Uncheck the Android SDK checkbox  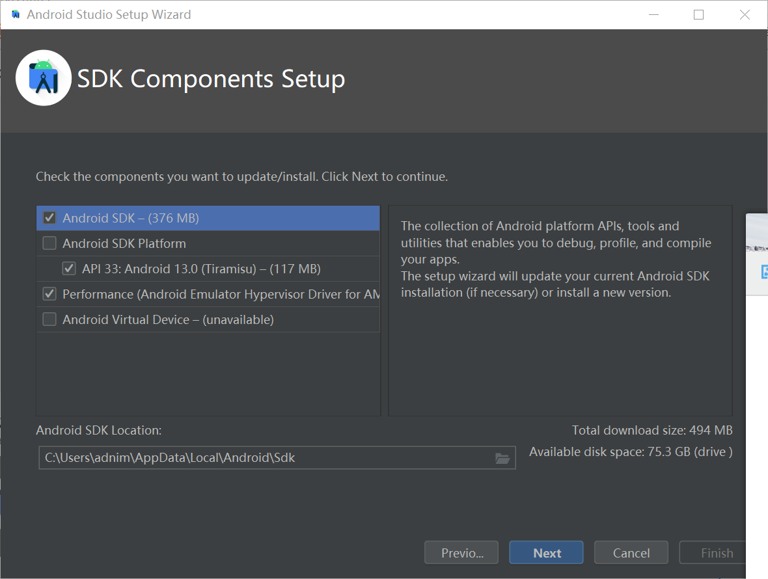(x=49, y=218)
